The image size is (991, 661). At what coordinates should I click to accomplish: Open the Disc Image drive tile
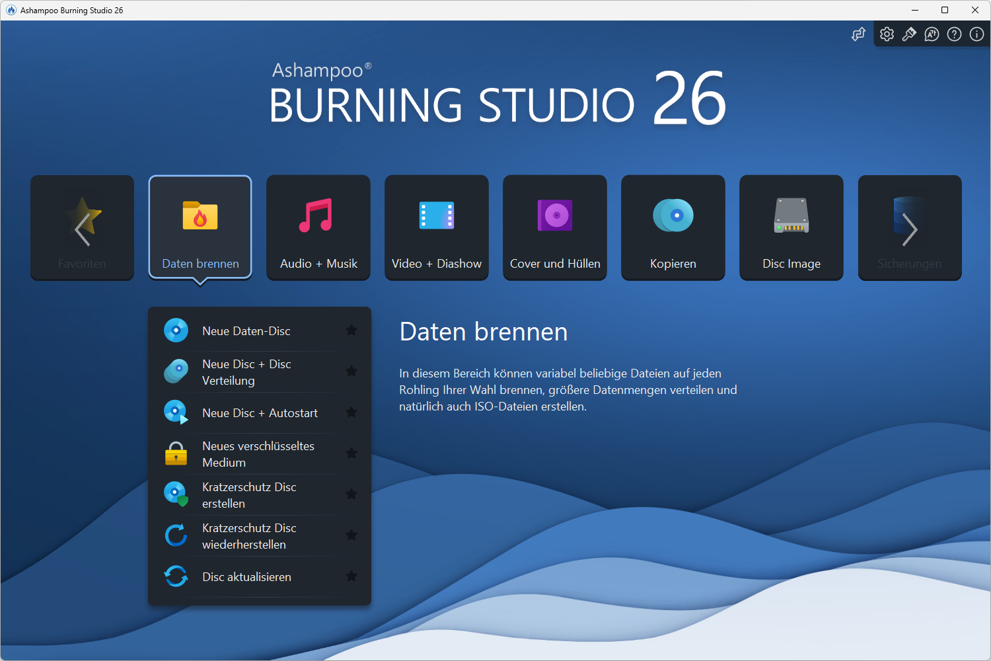791,227
